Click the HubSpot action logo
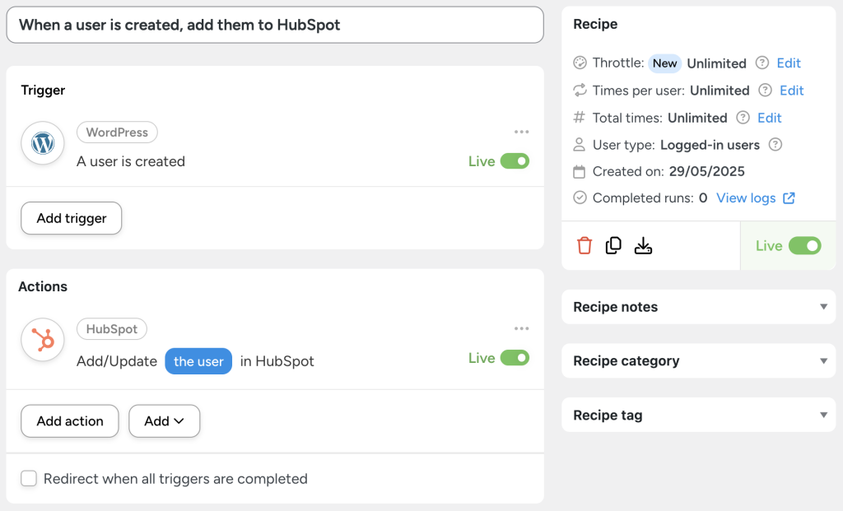Screen dimensions: 843x511 click(42, 339)
